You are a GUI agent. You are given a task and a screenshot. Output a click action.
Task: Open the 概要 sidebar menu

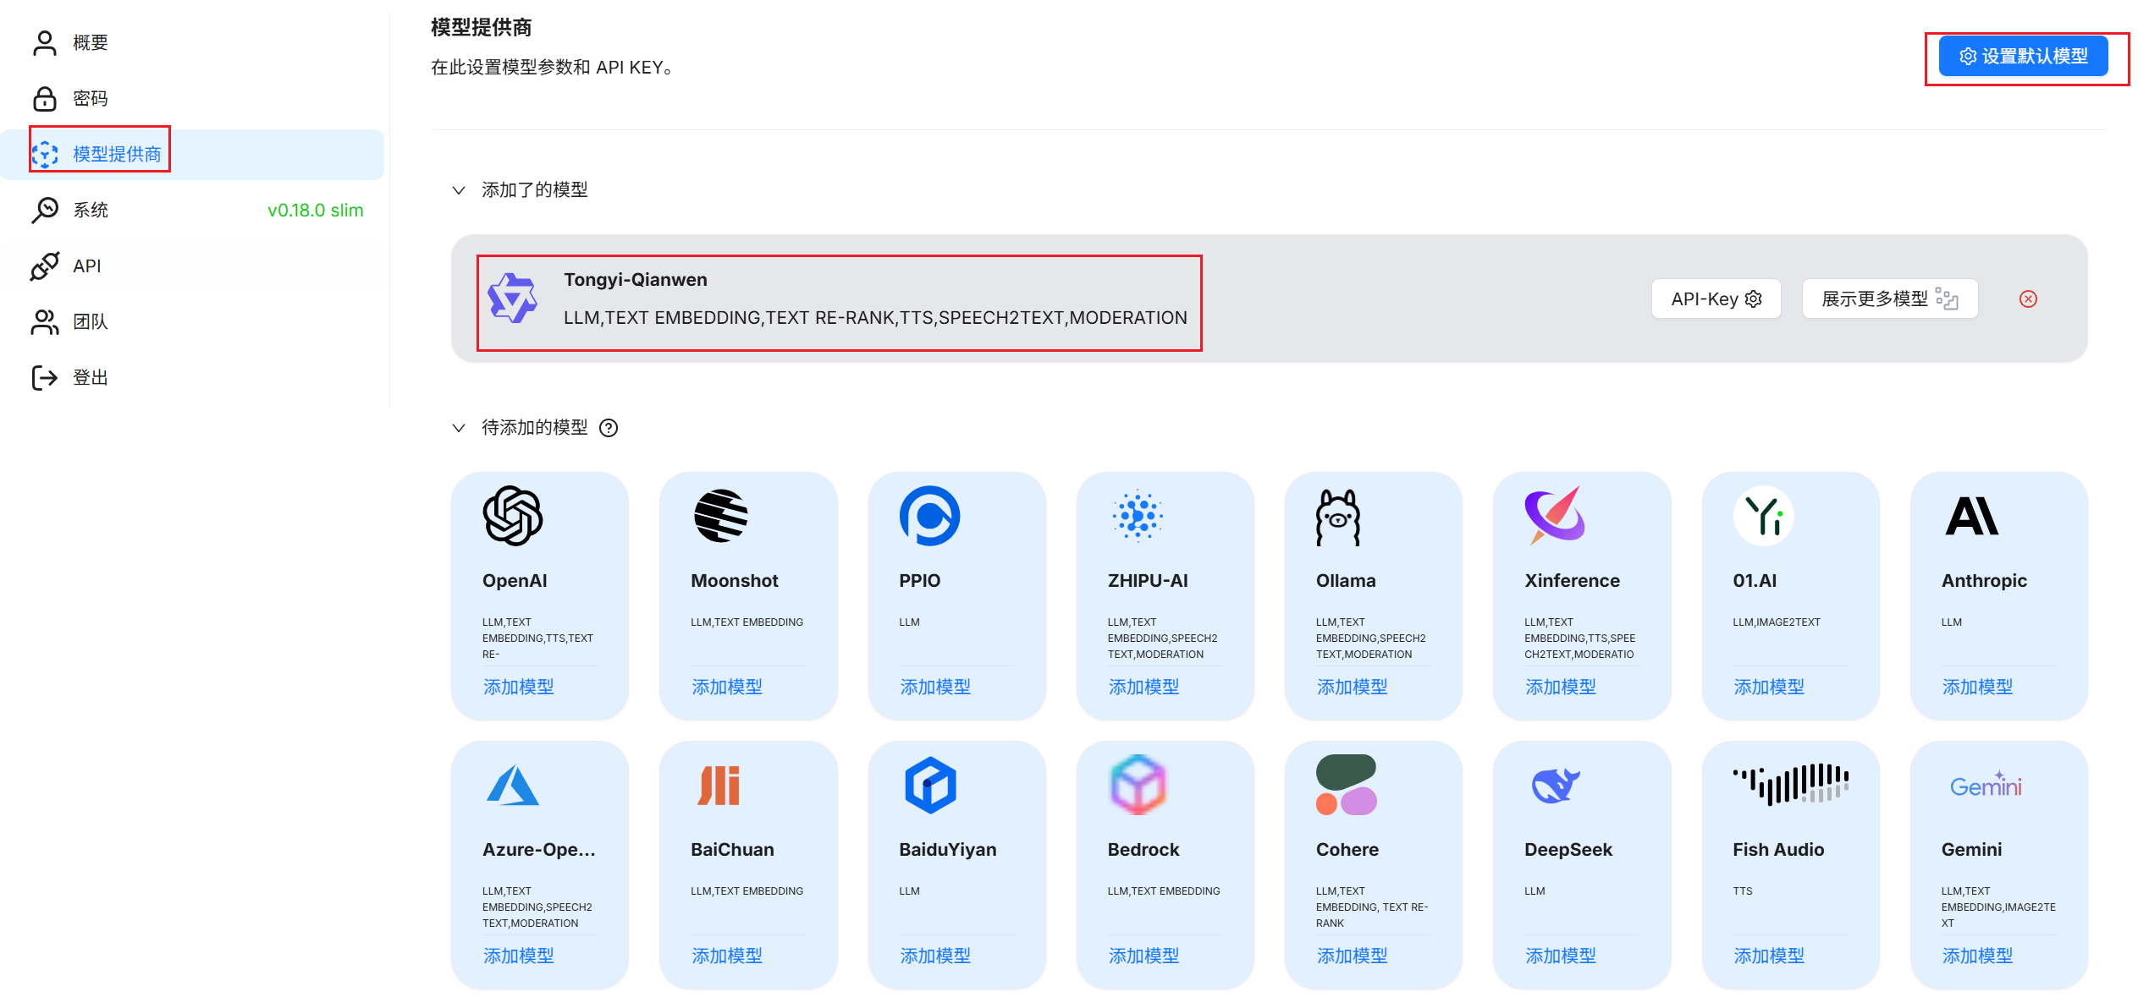pos(90,42)
